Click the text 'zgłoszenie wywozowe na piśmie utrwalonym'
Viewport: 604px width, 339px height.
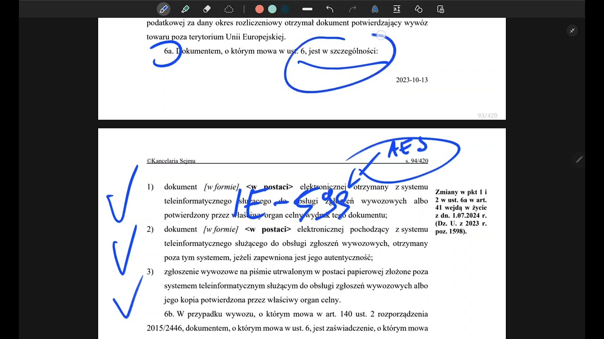pos(239,272)
